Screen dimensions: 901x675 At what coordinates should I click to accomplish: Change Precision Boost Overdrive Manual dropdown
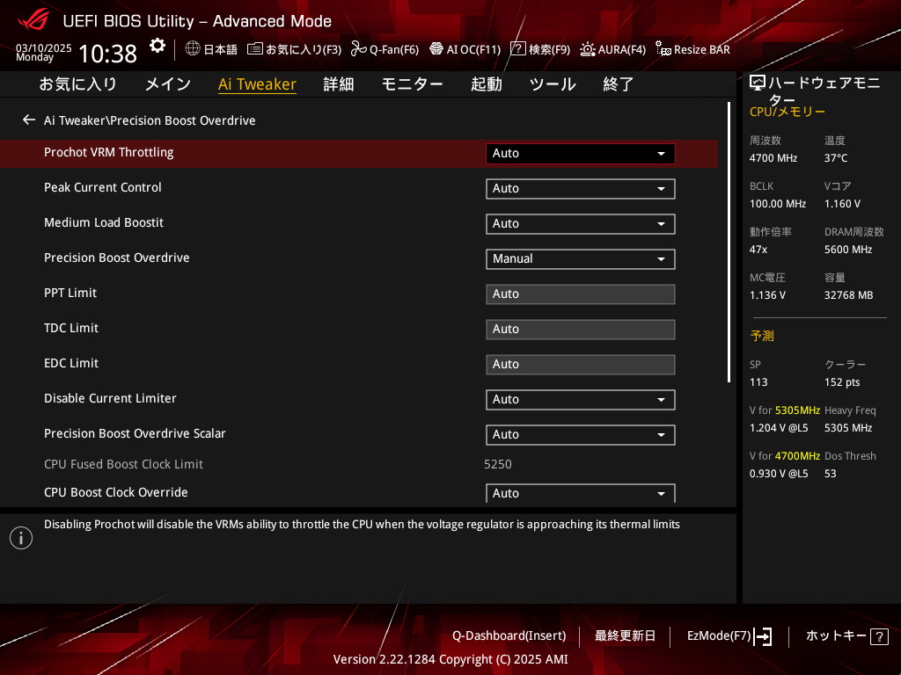coord(581,259)
